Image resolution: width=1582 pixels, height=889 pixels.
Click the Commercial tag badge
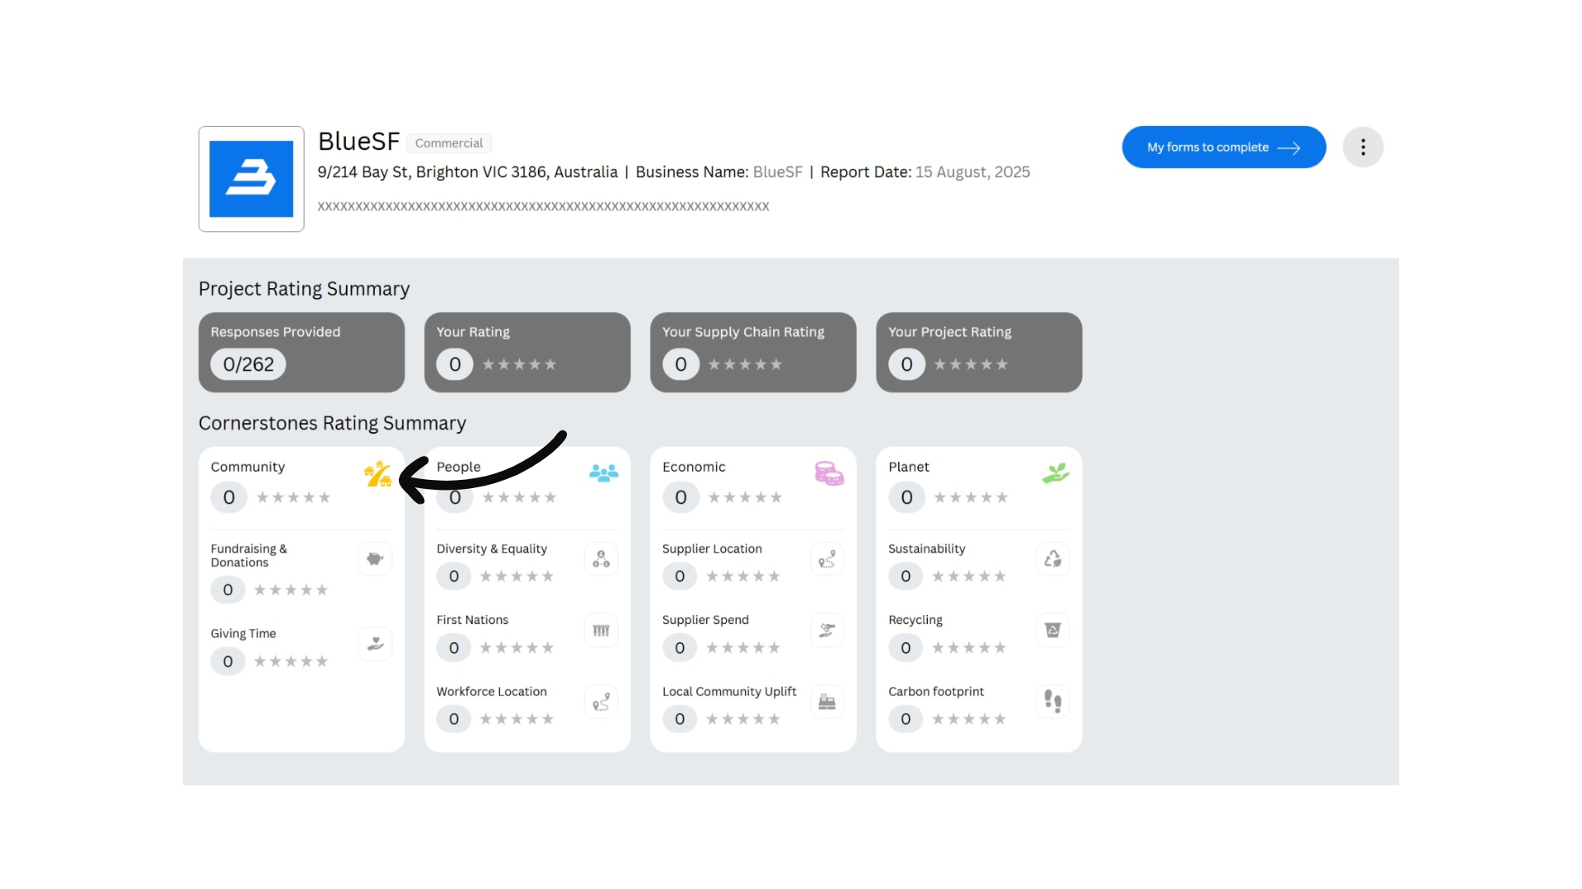tap(449, 143)
